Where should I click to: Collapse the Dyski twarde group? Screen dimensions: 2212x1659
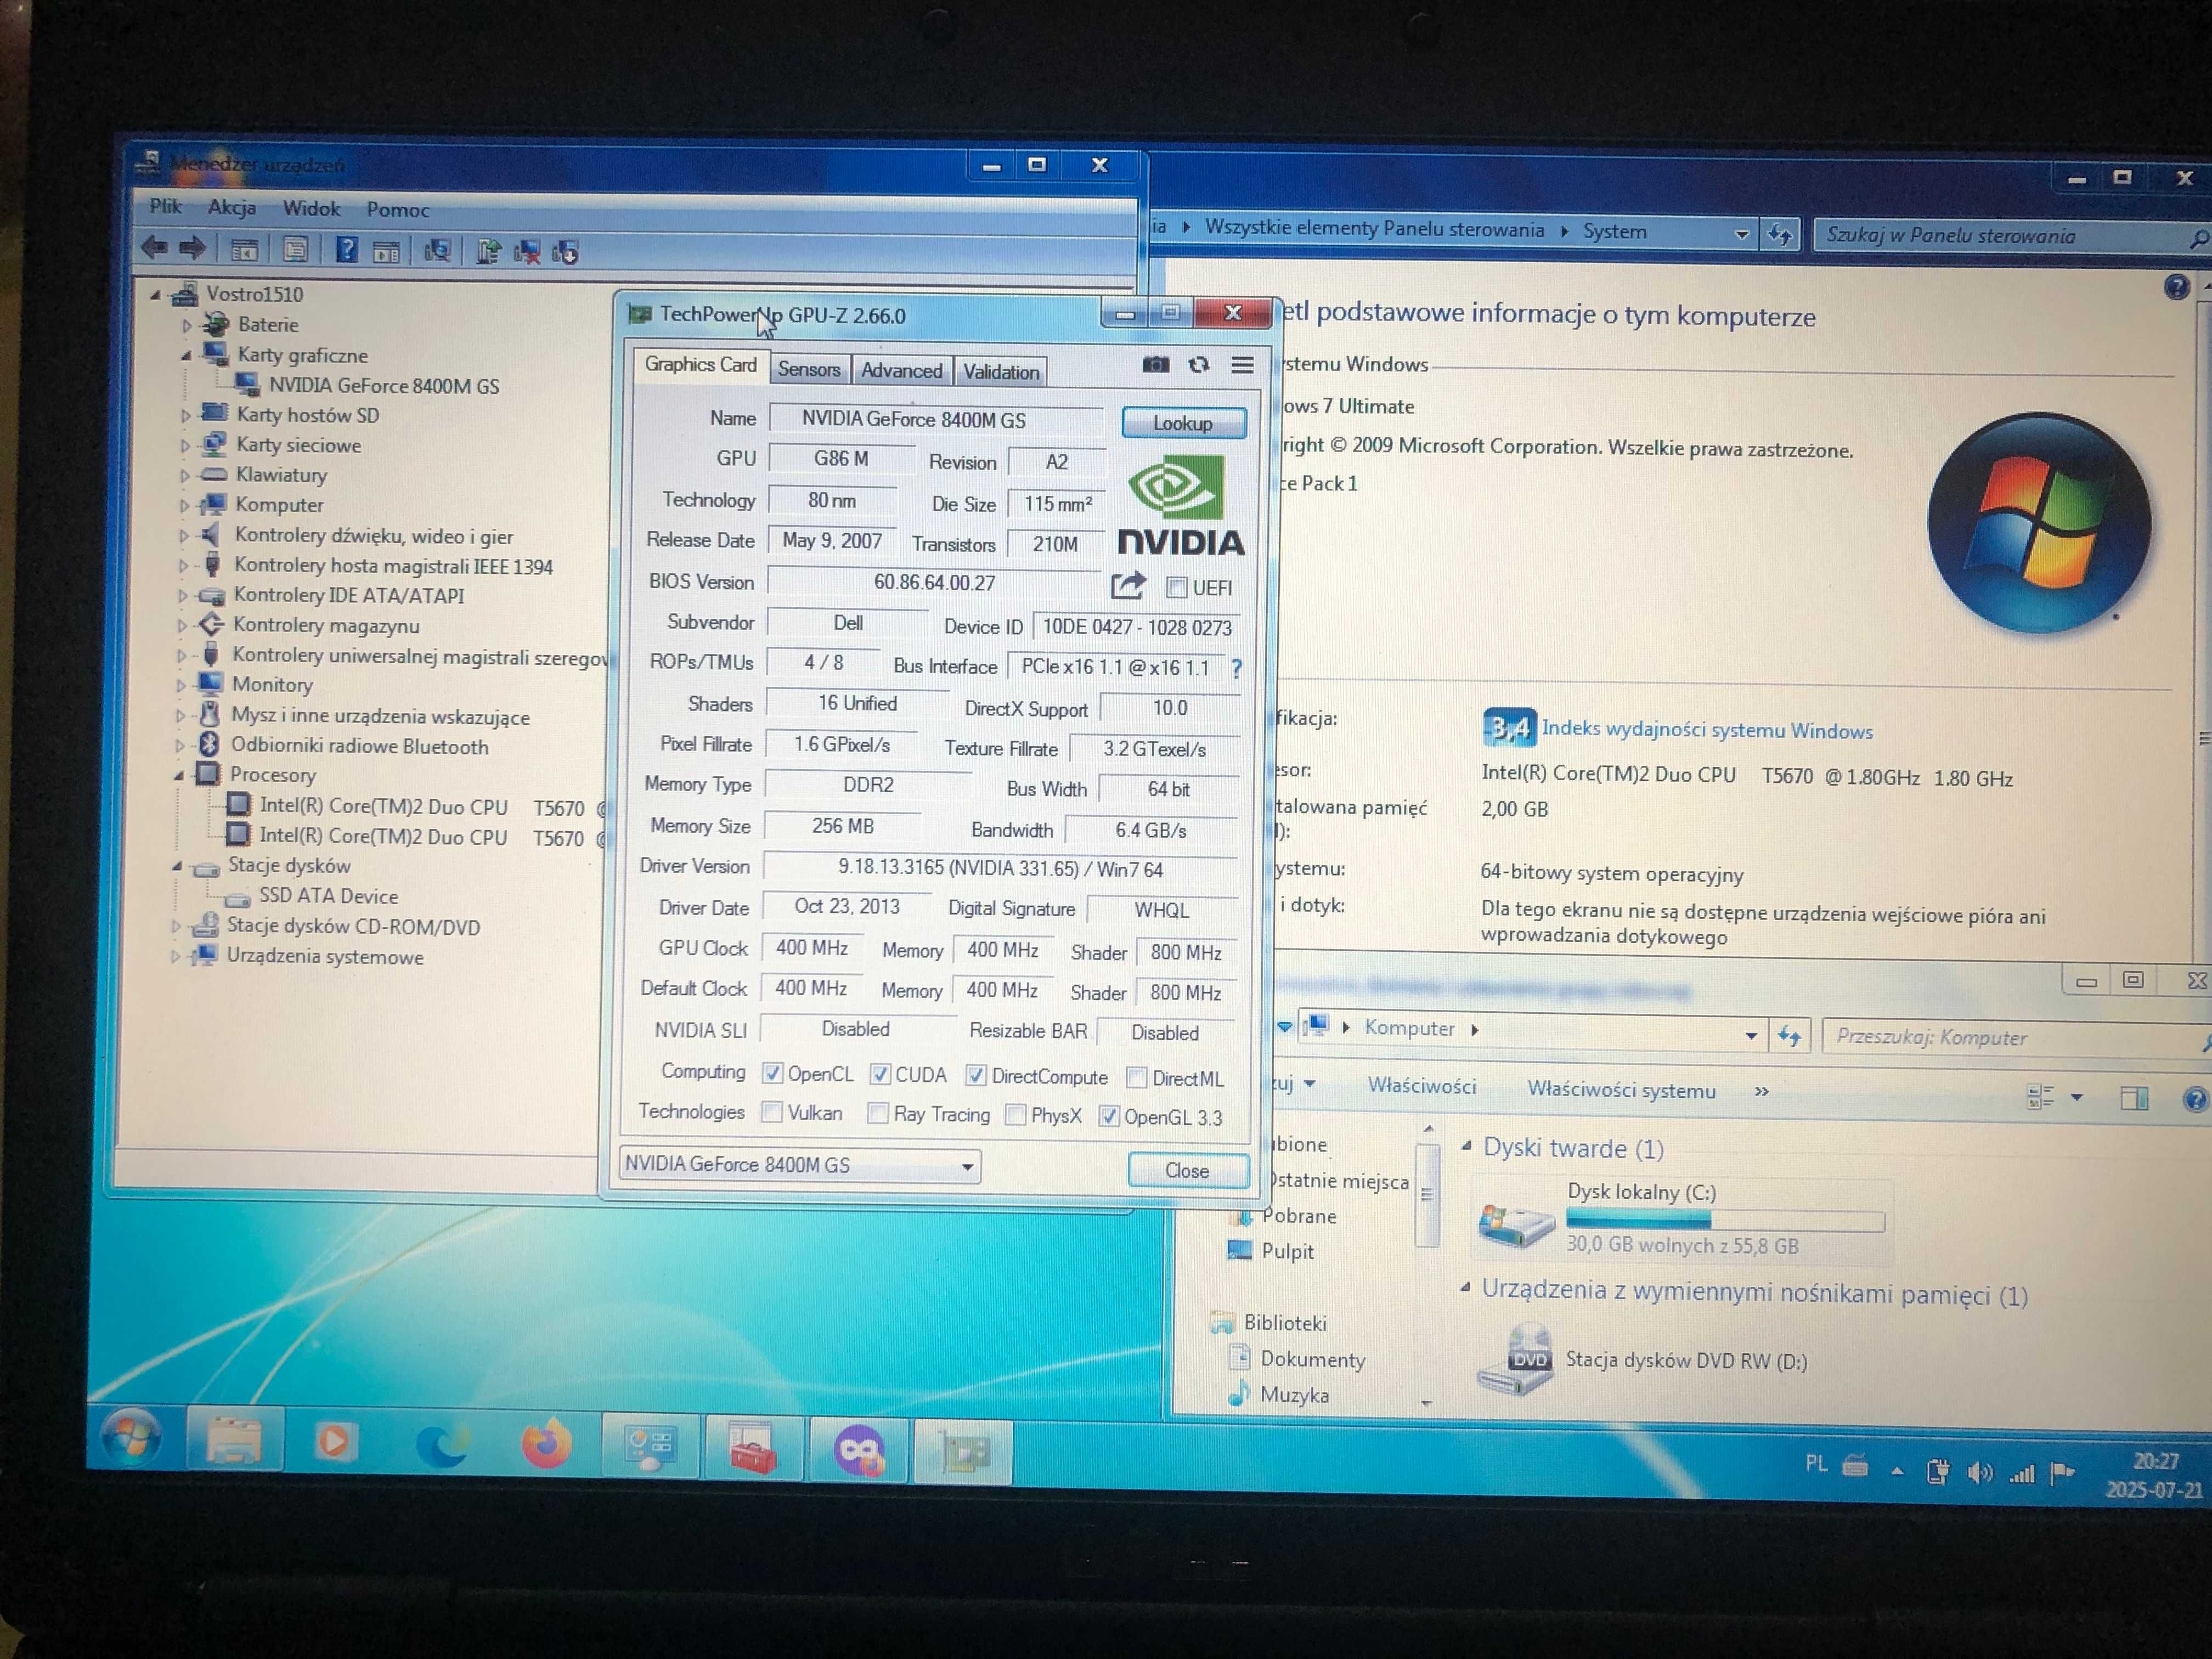[x=1466, y=1146]
